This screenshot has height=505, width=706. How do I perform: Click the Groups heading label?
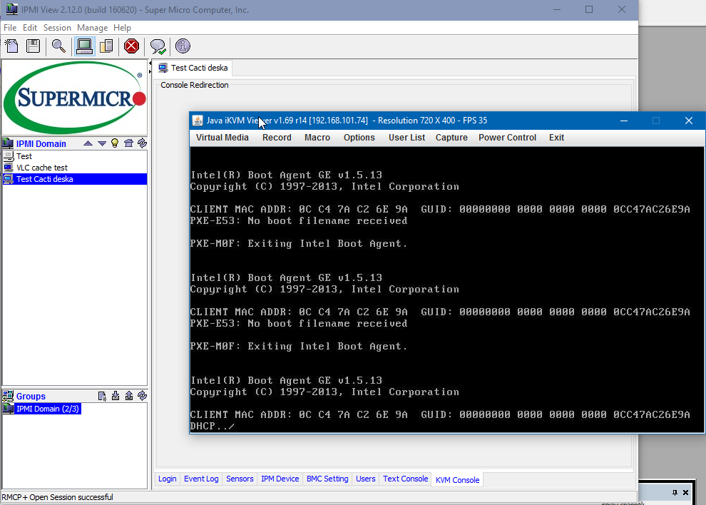(31, 397)
